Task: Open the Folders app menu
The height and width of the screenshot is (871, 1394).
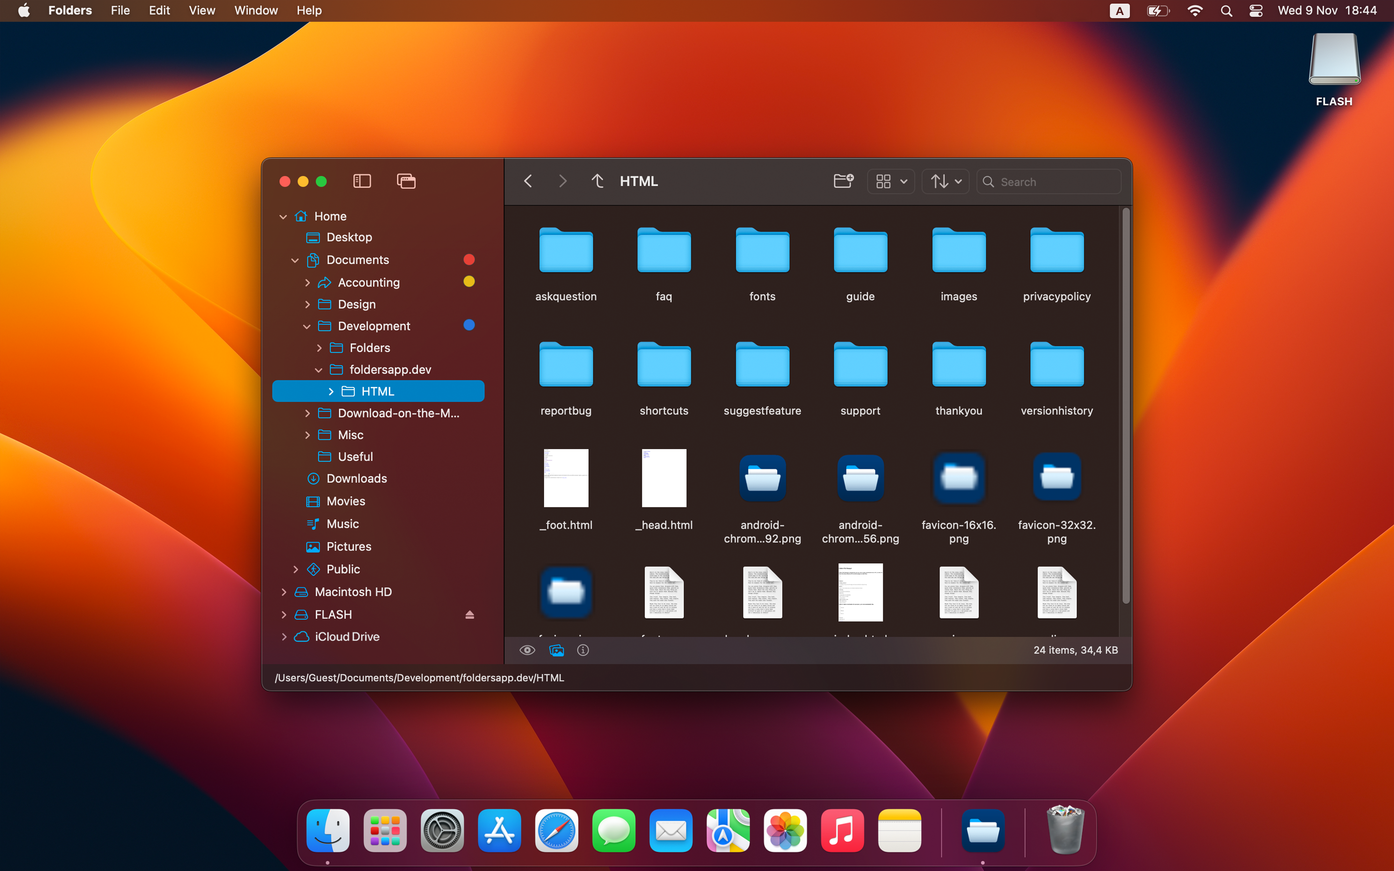Action: tap(70, 10)
